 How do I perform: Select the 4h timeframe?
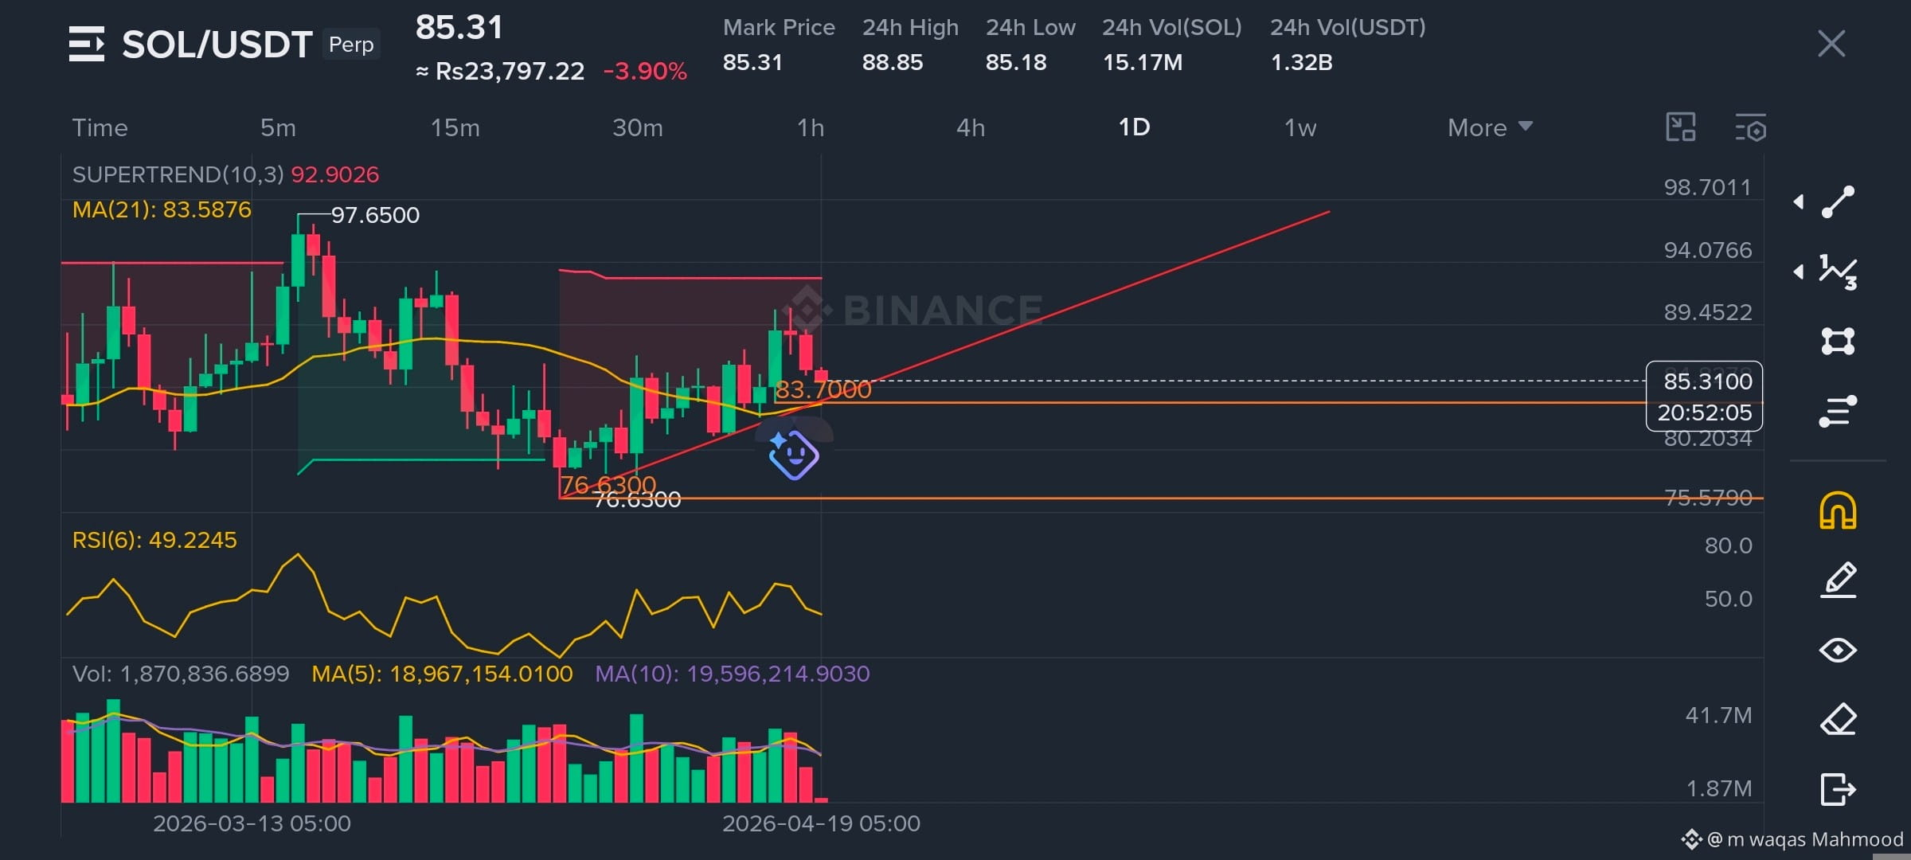pos(971,127)
